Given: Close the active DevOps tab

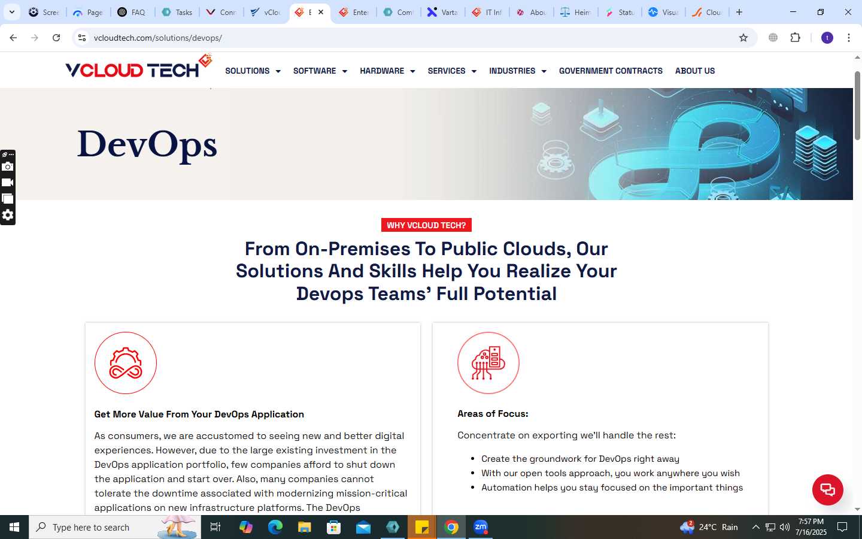Looking at the screenshot, I should click(321, 12).
